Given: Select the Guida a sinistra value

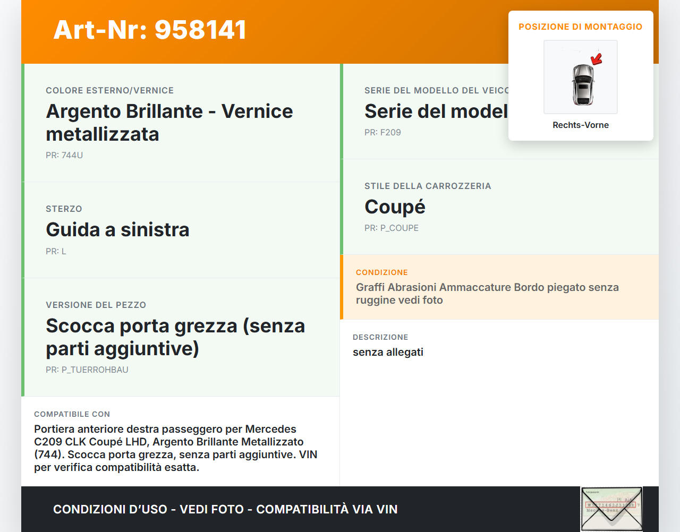Looking at the screenshot, I should tap(117, 229).
